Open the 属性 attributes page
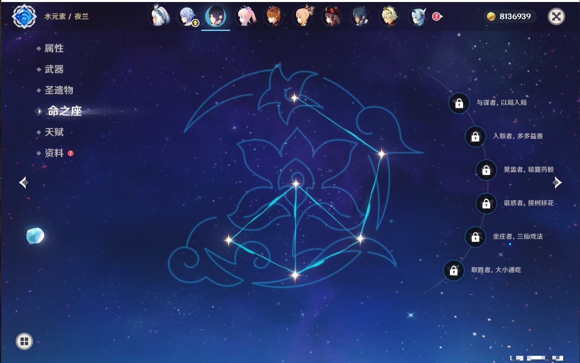Image resolution: width=580 pixels, height=363 pixels. tap(54, 49)
